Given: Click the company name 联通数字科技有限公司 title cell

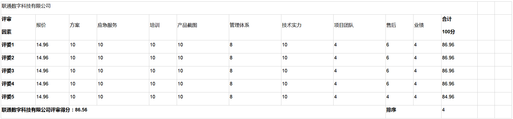Looking at the screenshot, I should [26, 6].
